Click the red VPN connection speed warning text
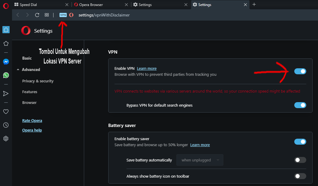The image size is (318, 186). [x=207, y=91]
